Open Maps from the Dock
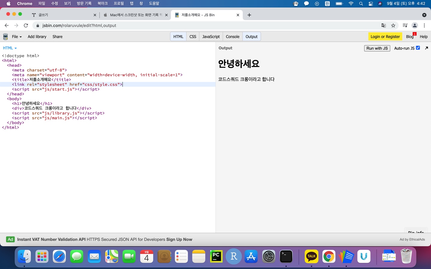The height and width of the screenshot is (269, 431). (112, 256)
